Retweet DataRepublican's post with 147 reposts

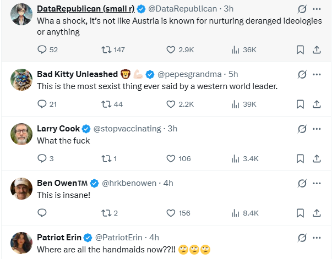(107, 49)
